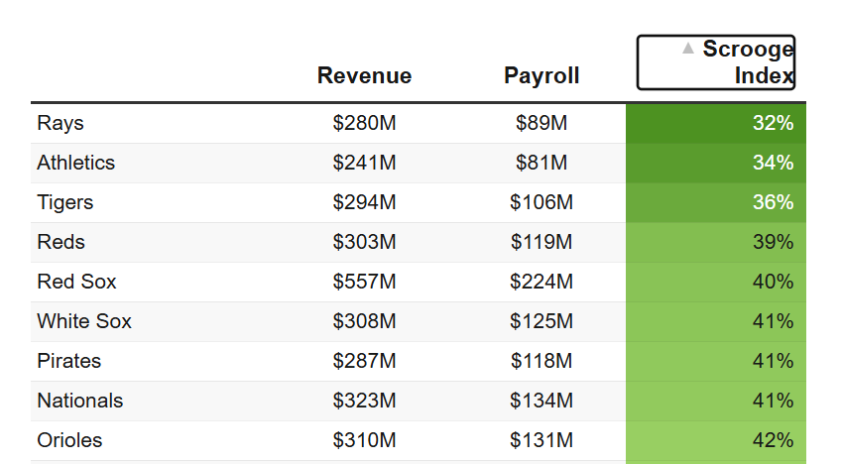
Task: Click the Orioles 42% Scrooge Index cell
Action: [x=716, y=441]
